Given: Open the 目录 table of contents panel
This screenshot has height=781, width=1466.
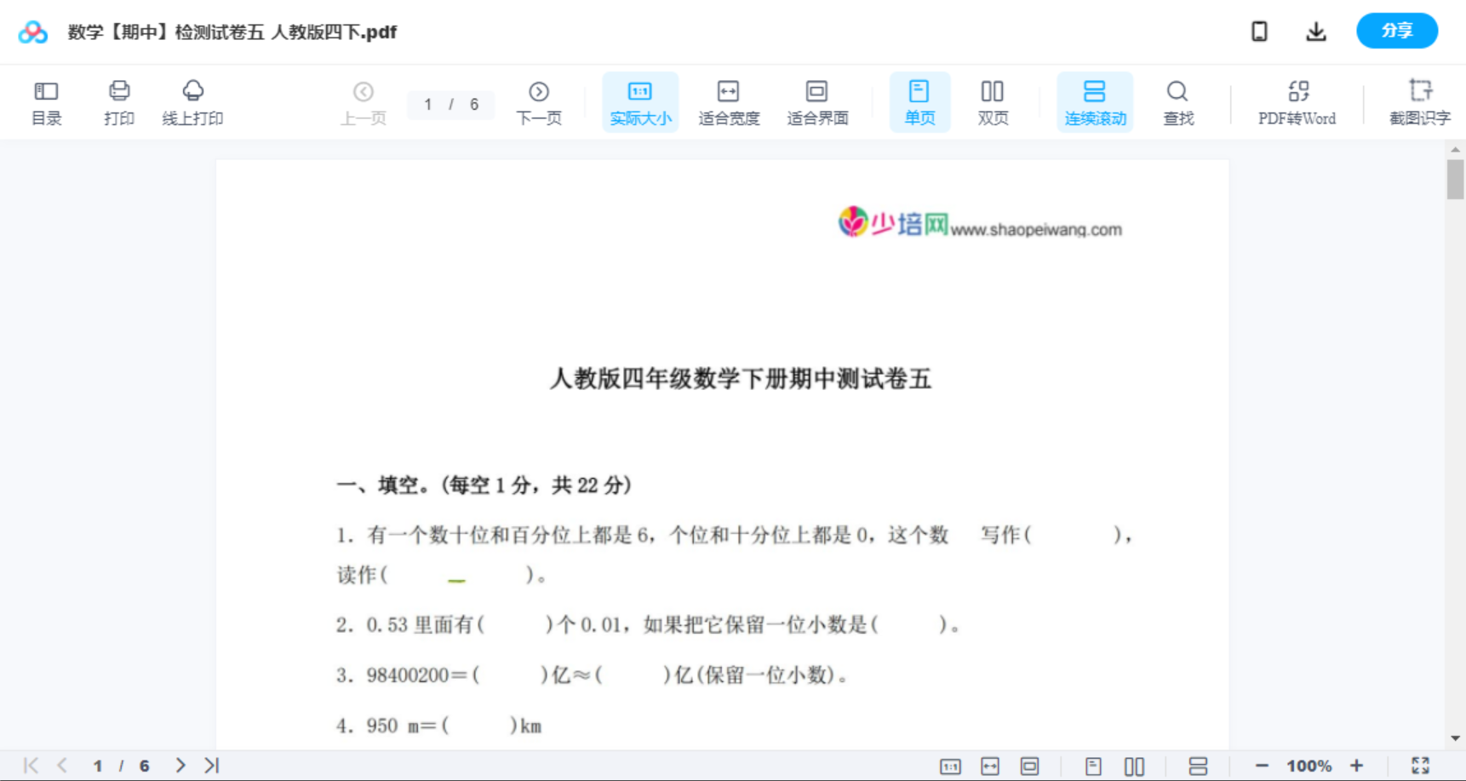Looking at the screenshot, I should point(46,101).
